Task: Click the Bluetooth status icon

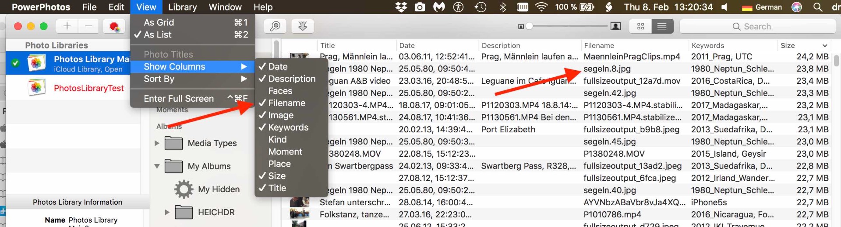Action: tap(503, 7)
